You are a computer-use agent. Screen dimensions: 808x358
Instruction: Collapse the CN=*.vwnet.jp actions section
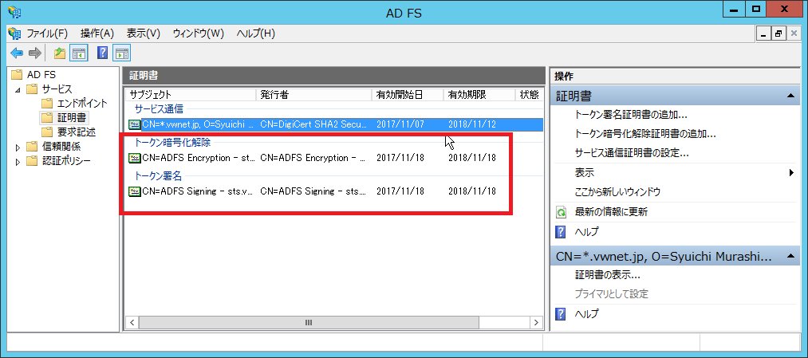[790, 256]
